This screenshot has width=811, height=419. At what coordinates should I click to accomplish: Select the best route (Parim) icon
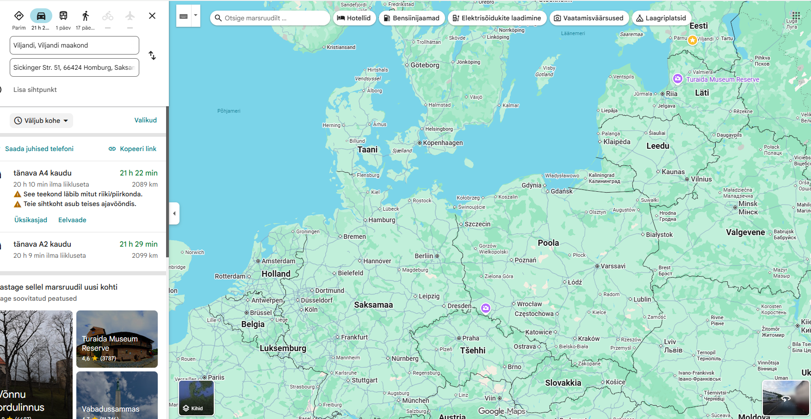pos(19,16)
